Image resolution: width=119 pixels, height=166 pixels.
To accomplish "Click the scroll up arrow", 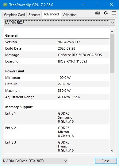I will (x=112, y=31).
